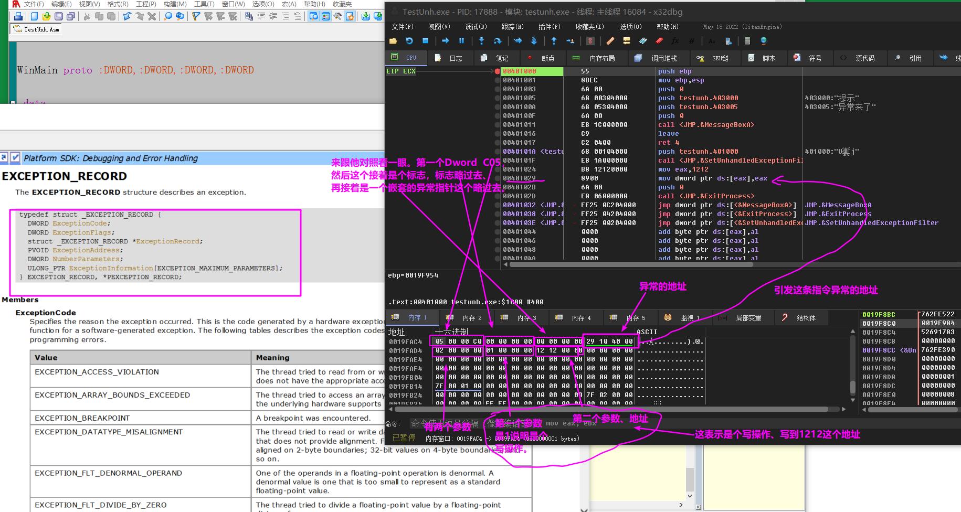This screenshot has width=961, height=512.
Task: Toggle breakpoint dot at address 00401005
Action: point(497,98)
